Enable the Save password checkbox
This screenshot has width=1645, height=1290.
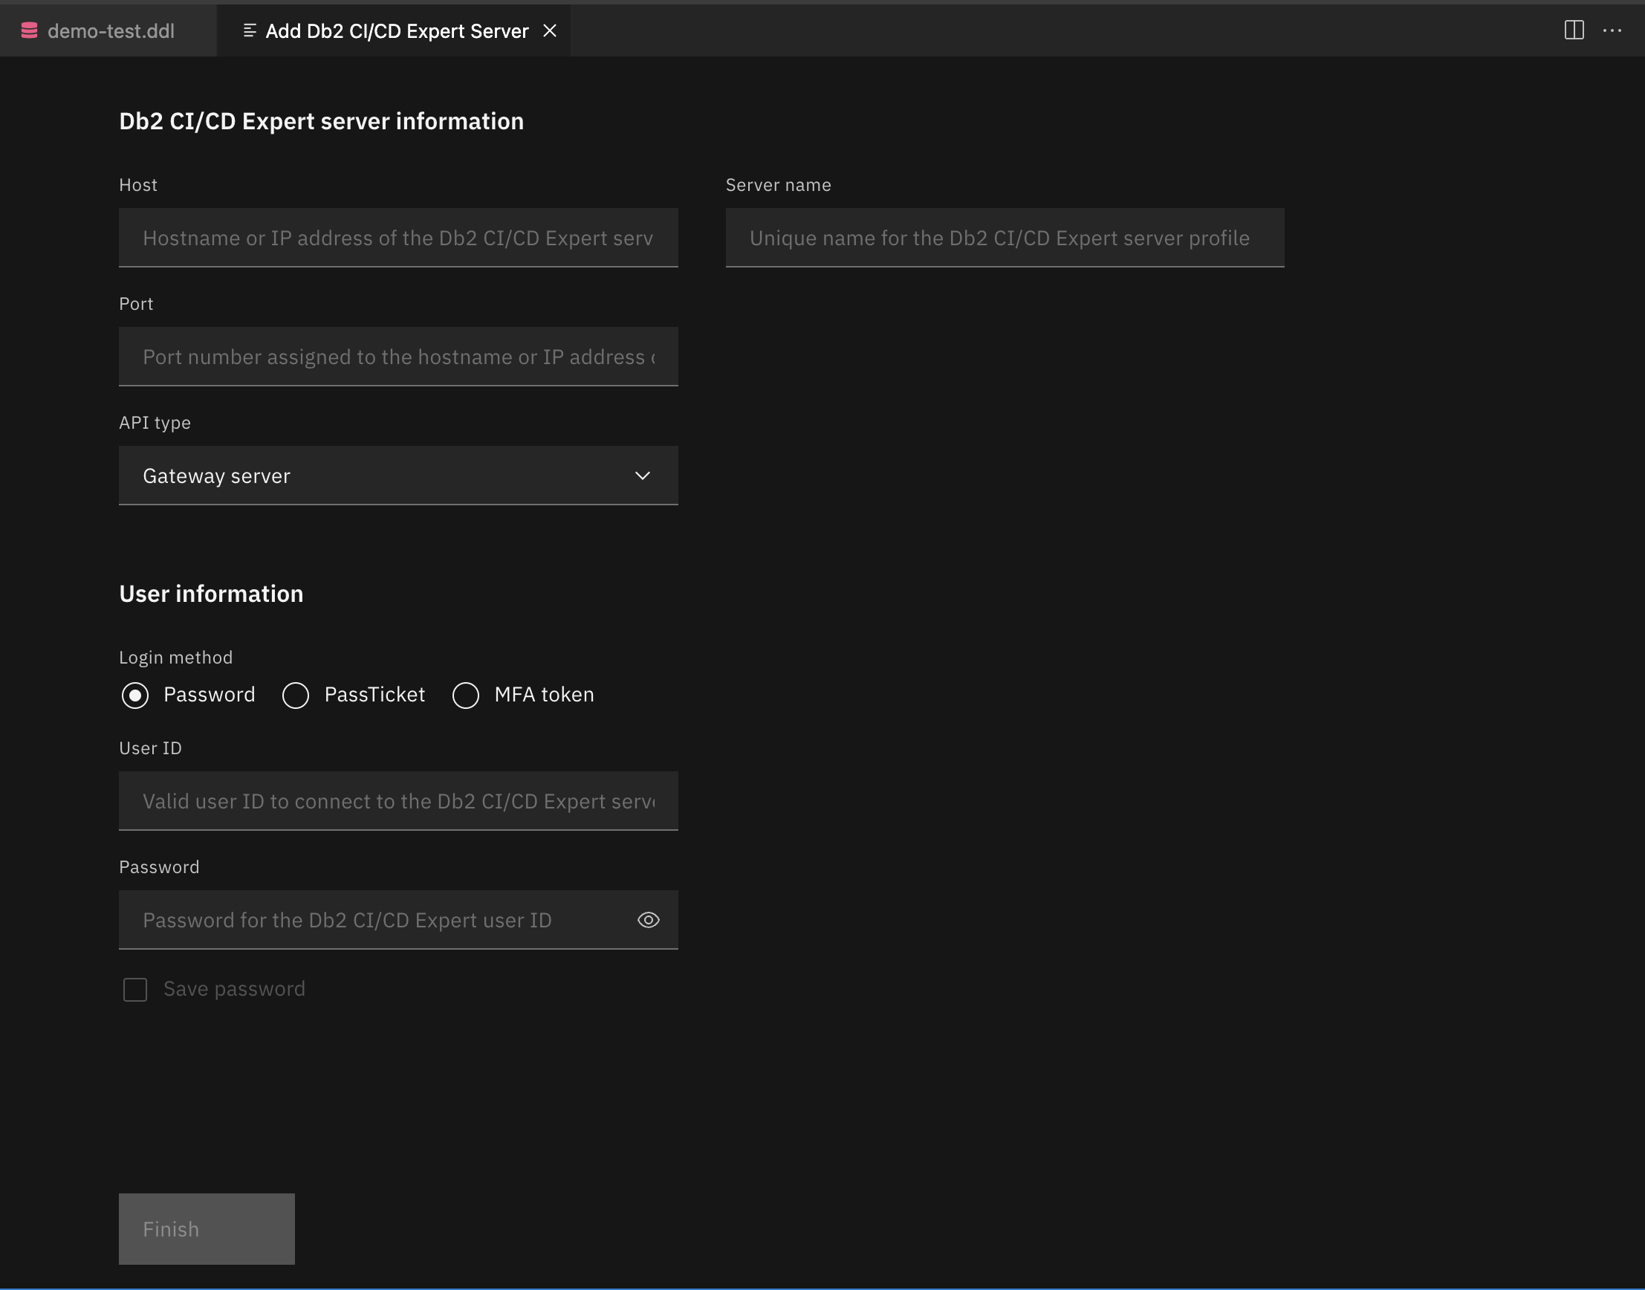[x=135, y=988]
